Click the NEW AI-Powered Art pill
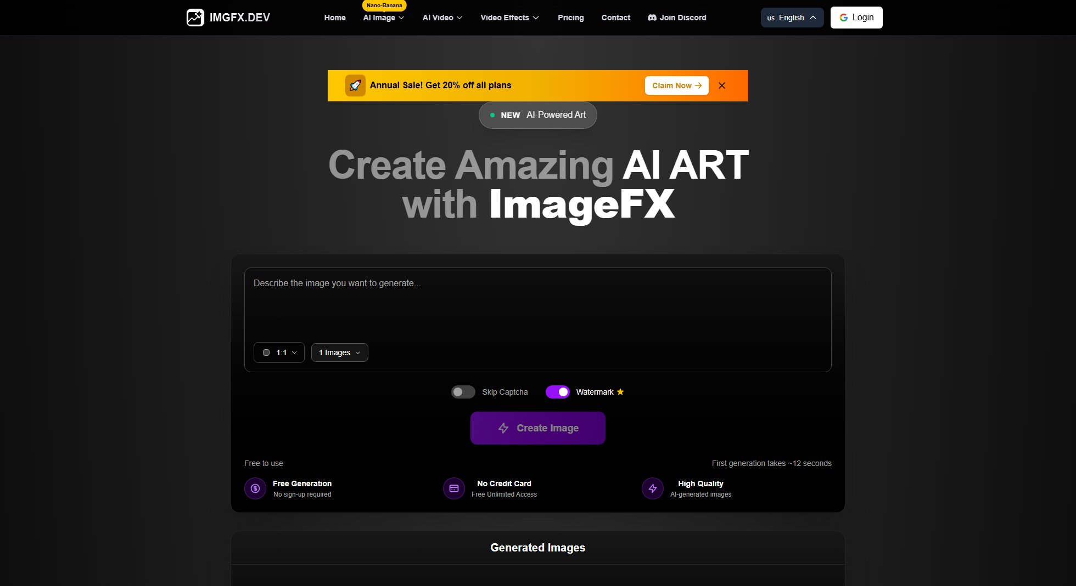The image size is (1076, 586). (x=538, y=115)
